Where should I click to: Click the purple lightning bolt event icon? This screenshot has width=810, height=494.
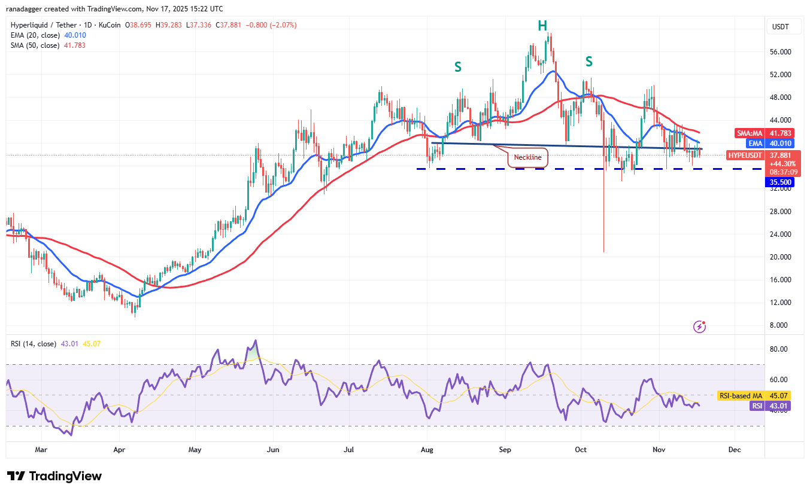pyautogui.click(x=699, y=327)
